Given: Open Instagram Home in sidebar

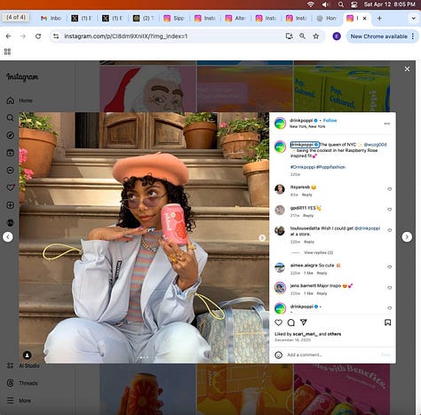Looking at the screenshot, I should [20, 100].
